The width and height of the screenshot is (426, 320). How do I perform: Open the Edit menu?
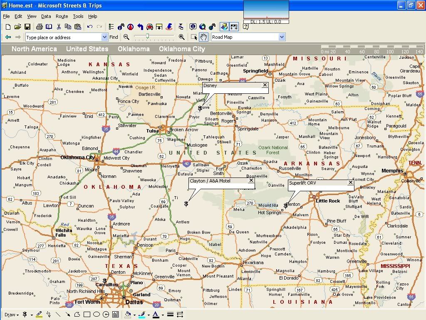[x=18, y=16]
